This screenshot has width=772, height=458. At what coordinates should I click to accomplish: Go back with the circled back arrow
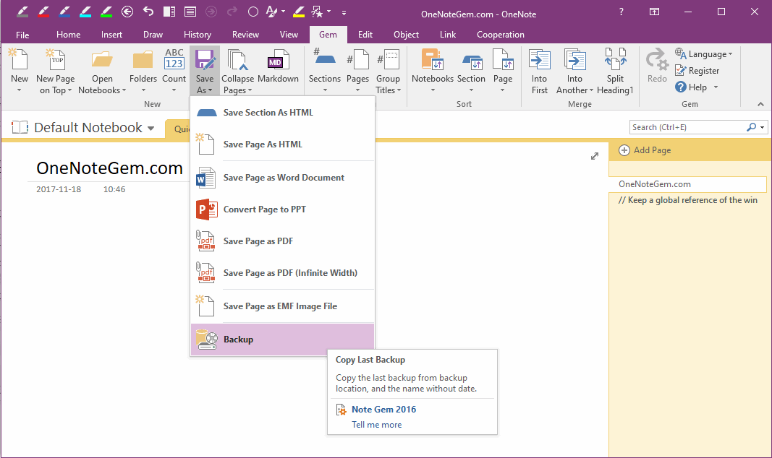[127, 12]
